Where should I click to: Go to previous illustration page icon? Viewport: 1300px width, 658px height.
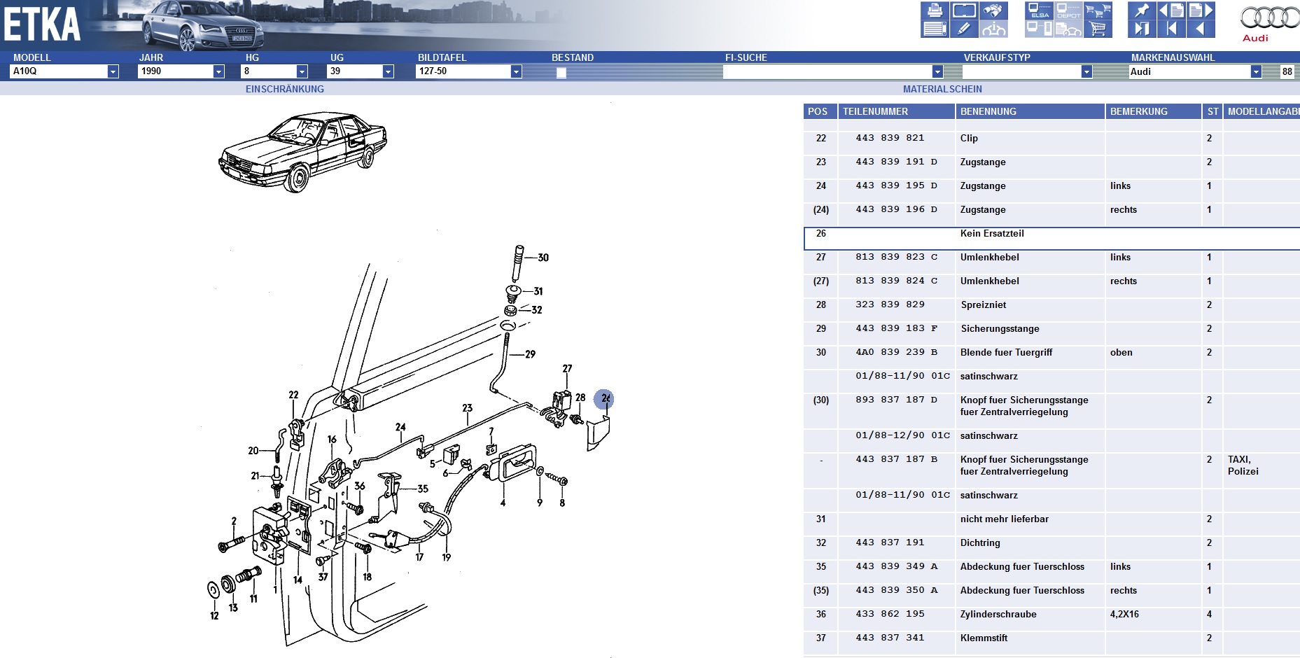(x=1171, y=10)
